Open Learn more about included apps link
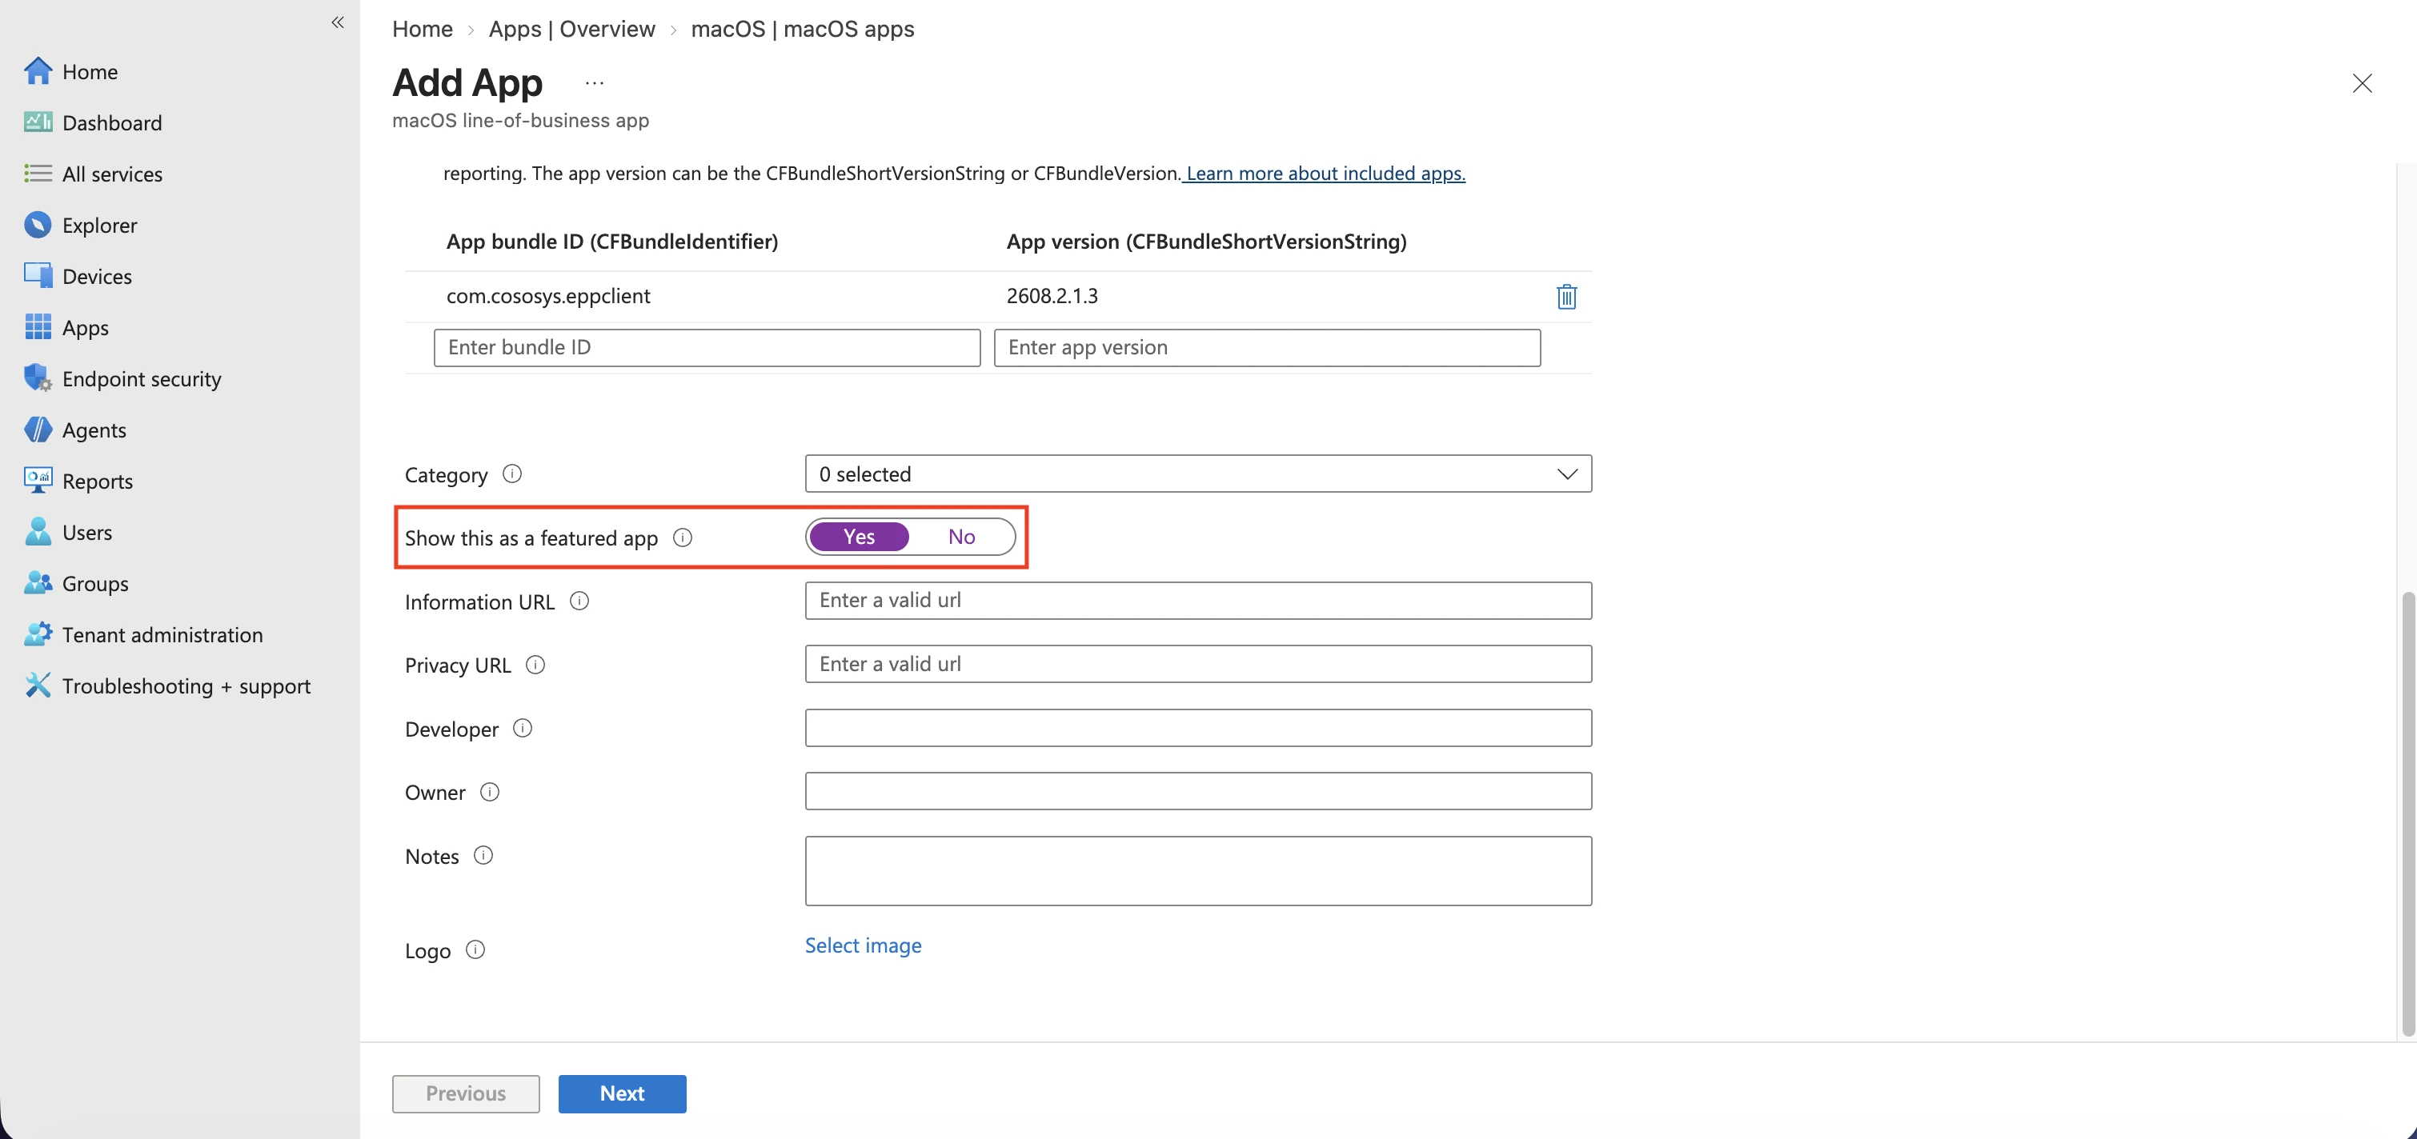Viewport: 2417px width, 1139px height. click(1324, 174)
